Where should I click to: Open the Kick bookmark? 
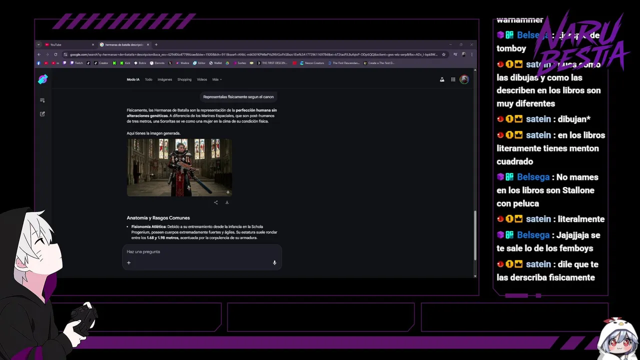click(126, 63)
